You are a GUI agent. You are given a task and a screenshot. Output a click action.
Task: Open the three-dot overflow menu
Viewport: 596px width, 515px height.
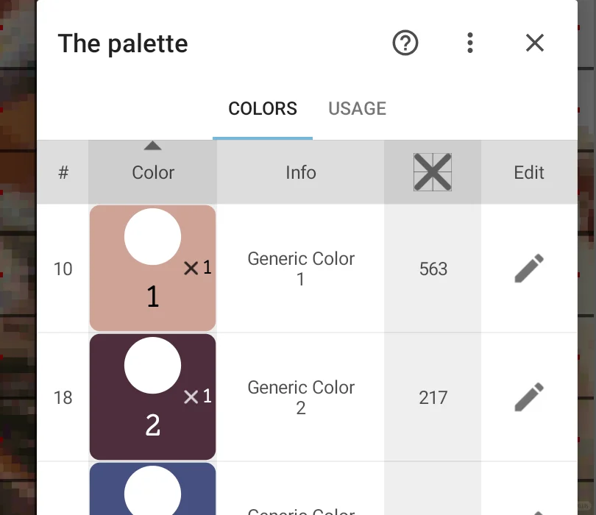coord(470,43)
